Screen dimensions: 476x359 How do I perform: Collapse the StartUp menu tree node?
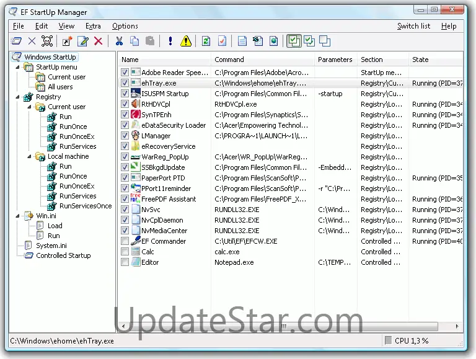pyautogui.click(x=18, y=67)
